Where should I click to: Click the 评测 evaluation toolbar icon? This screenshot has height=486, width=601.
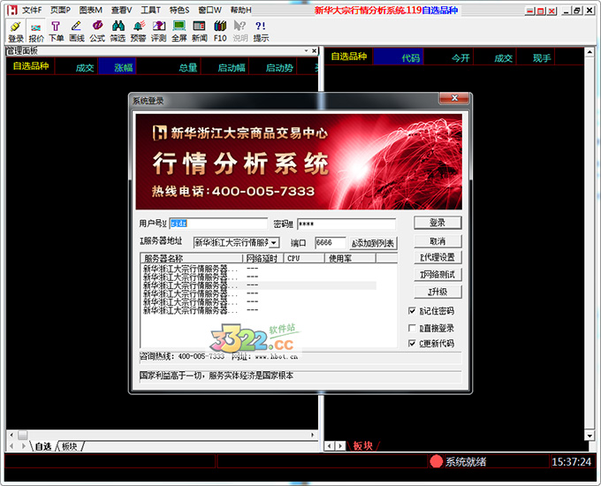click(x=159, y=31)
